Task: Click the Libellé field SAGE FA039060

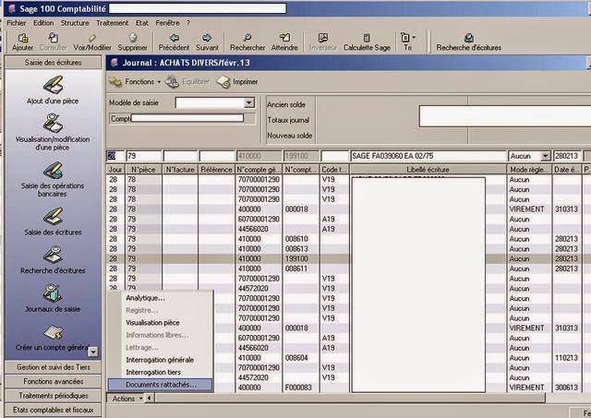Action: point(428,156)
